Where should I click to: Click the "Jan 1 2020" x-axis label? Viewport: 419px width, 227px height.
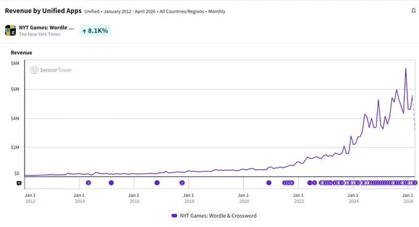tap(244, 198)
